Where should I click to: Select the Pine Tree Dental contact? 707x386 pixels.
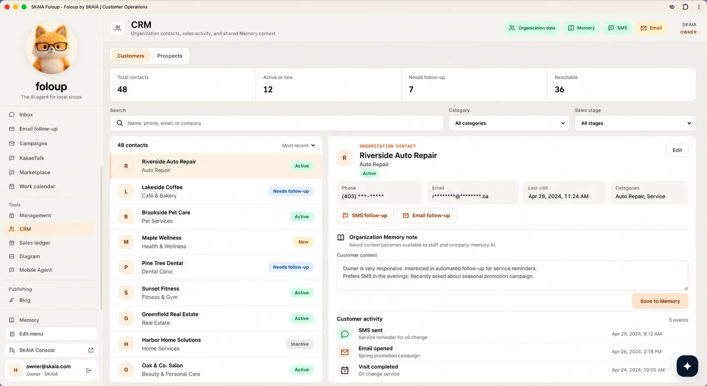(x=216, y=267)
